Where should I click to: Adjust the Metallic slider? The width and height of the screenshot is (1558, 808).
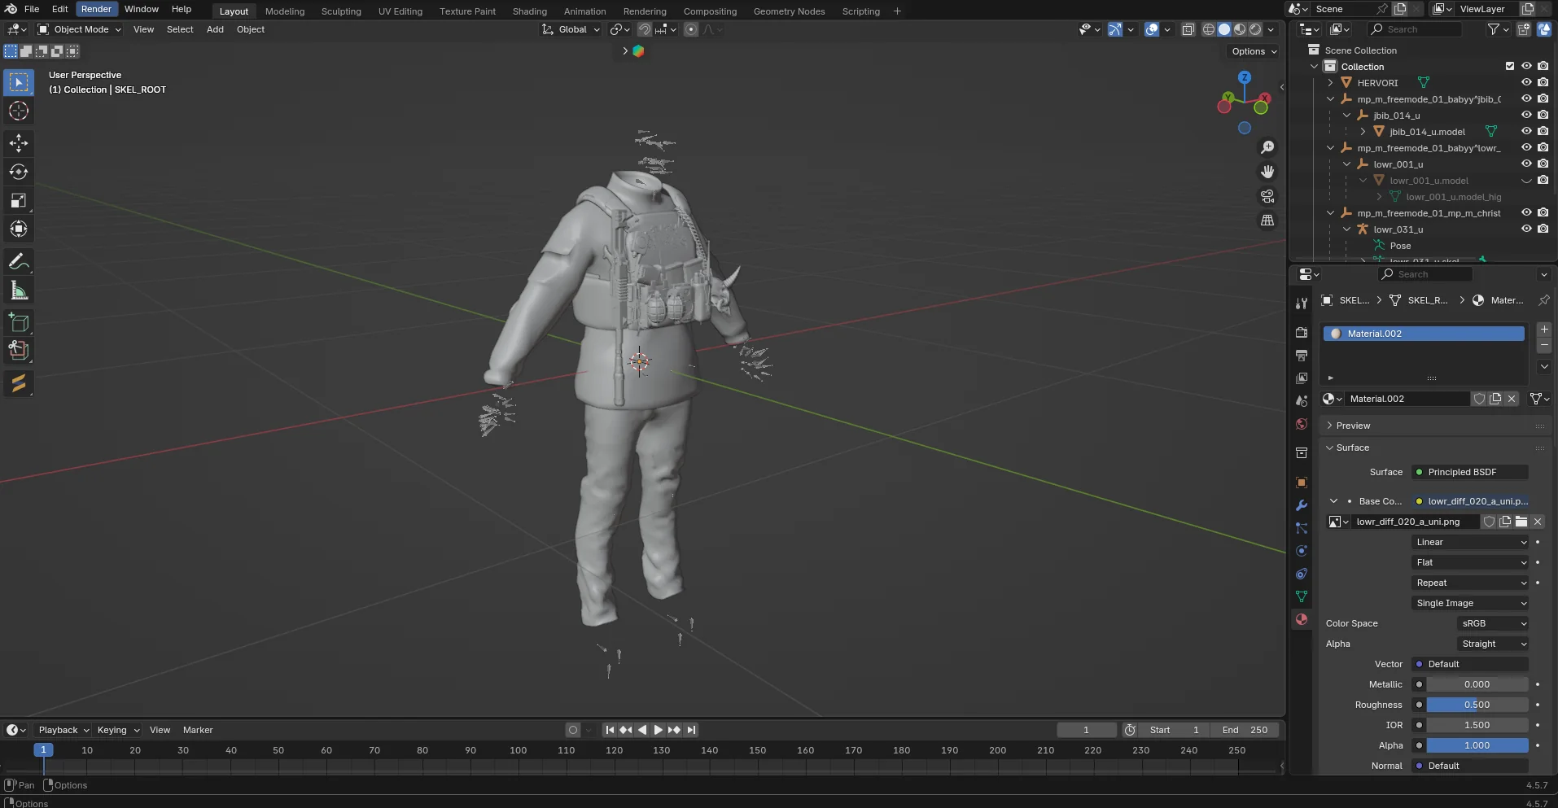coord(1477,684)
